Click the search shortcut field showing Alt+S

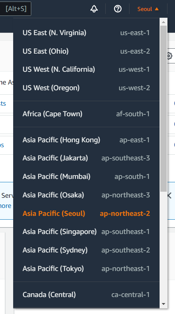[x=15, y=9]
